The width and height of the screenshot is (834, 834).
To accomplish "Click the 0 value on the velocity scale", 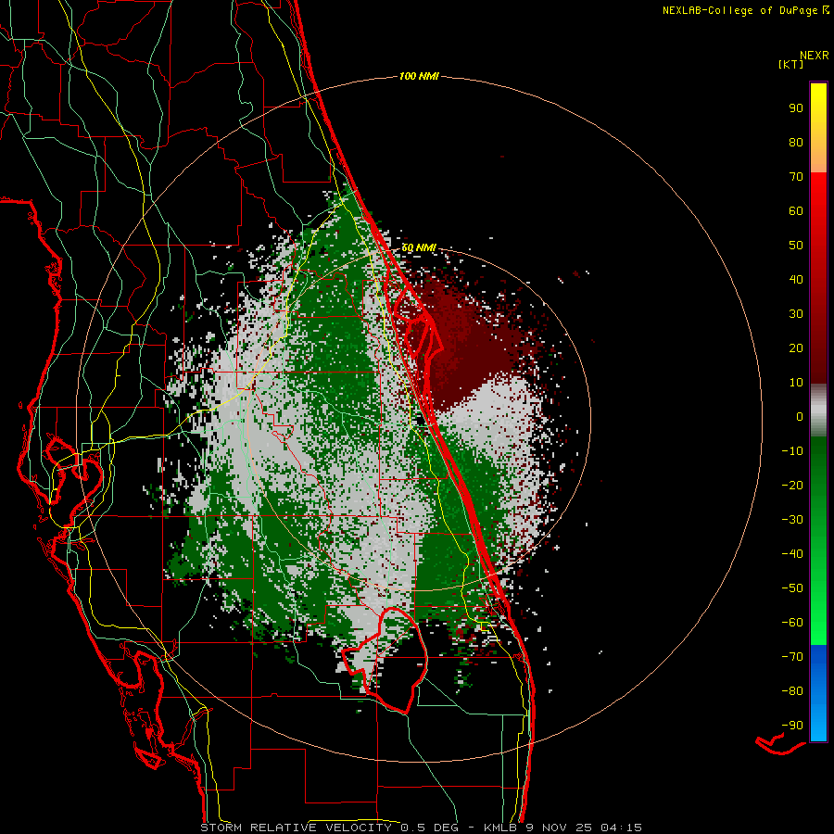I will point(800,416).
